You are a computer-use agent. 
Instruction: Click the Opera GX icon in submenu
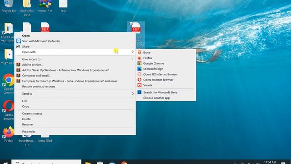(140, 74)
